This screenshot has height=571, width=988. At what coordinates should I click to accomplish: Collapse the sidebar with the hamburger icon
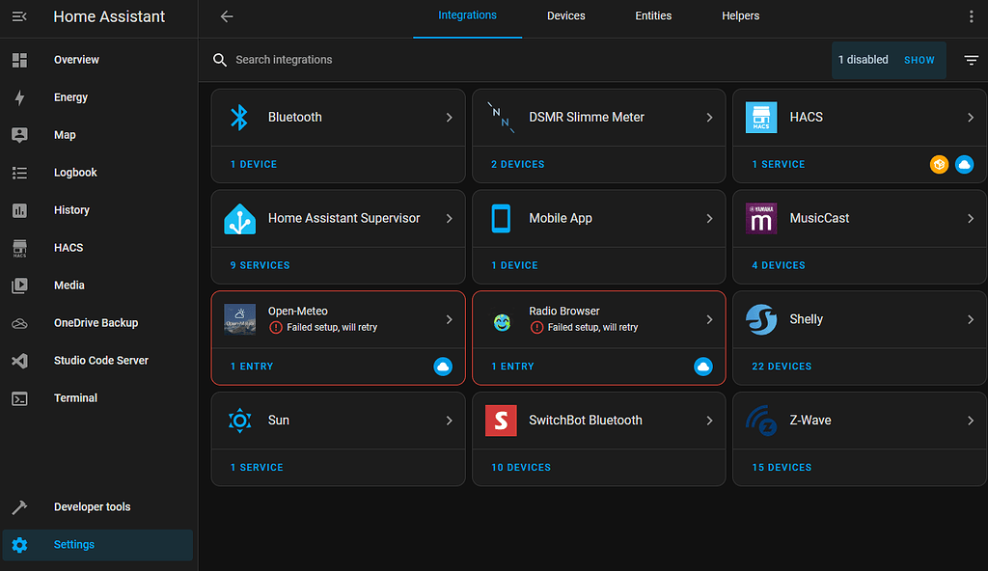tap(19, 16)
